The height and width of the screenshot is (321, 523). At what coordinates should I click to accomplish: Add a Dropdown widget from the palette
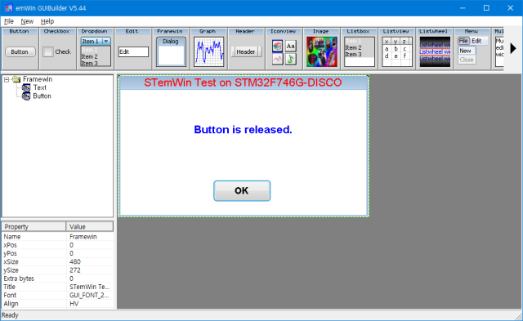tap(95, 49)
